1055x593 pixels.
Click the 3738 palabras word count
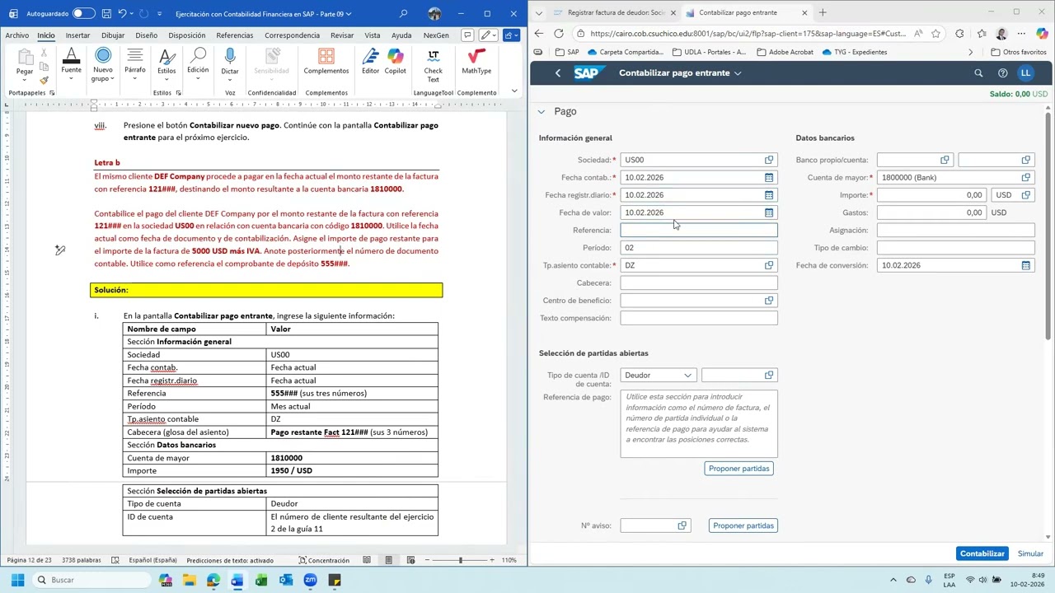[x=81, y=560]
